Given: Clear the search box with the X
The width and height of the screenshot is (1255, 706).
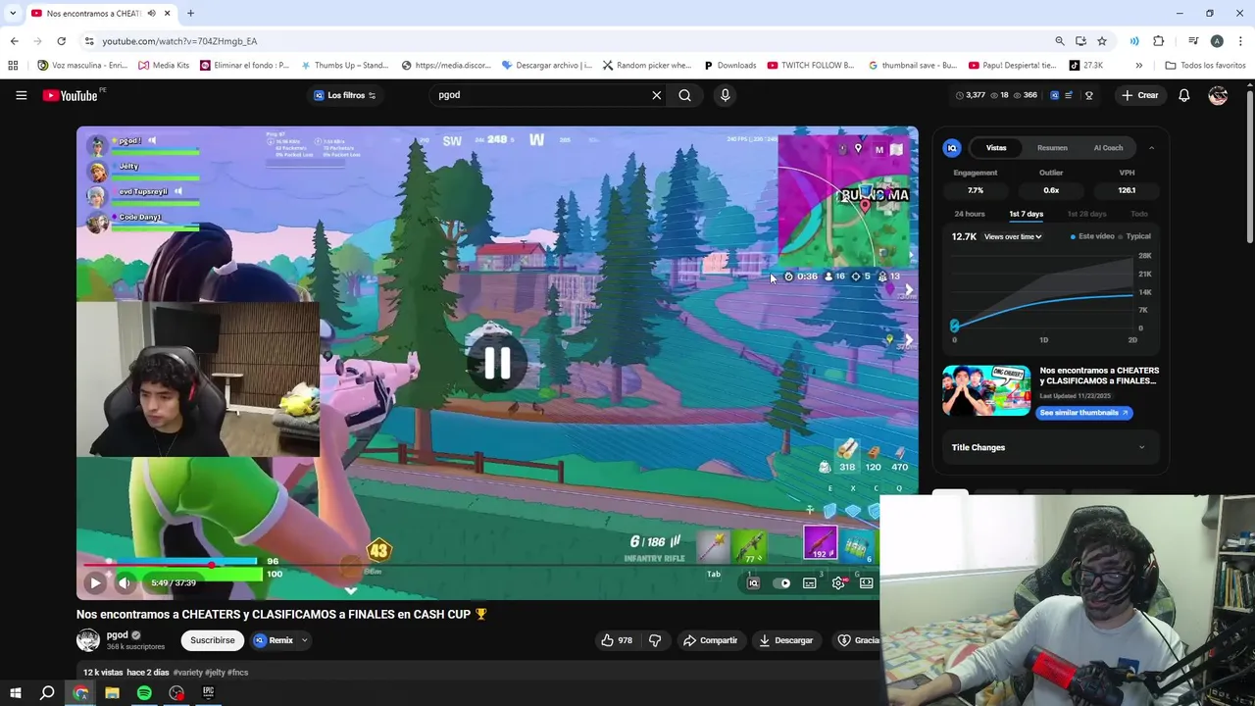Looking at the screenshot, I should (x=657, y=95).
